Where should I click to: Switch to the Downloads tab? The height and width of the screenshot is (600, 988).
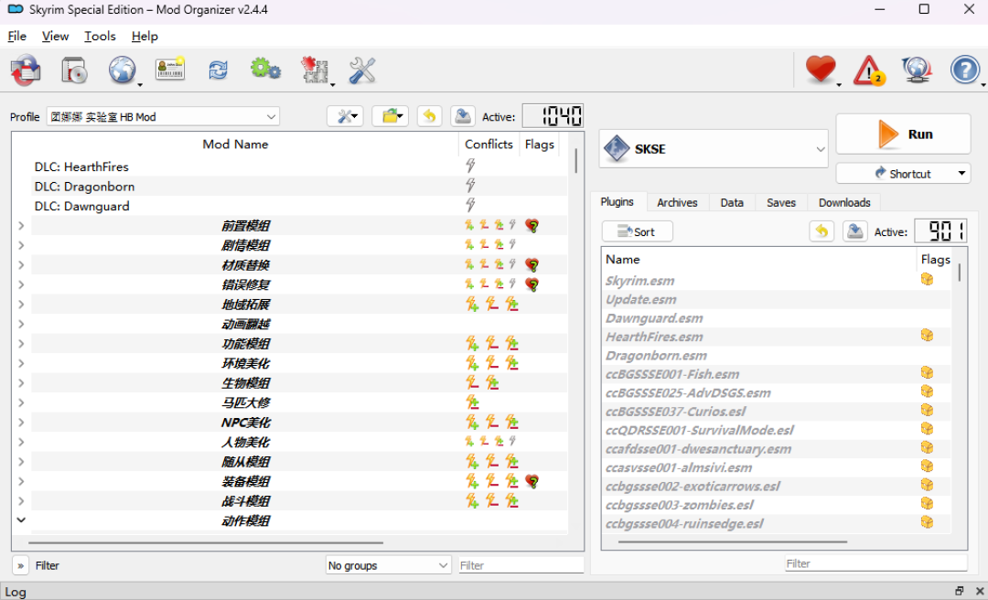[844, 202]
